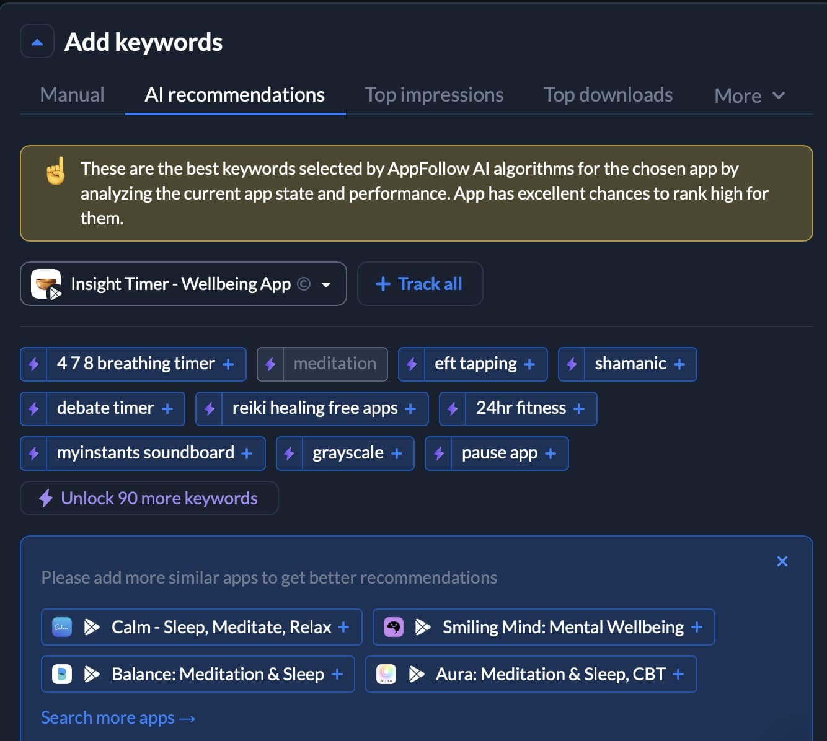Add myinstants soundboard plus icon
Screen dimensions: 827x741
(247, 454)
